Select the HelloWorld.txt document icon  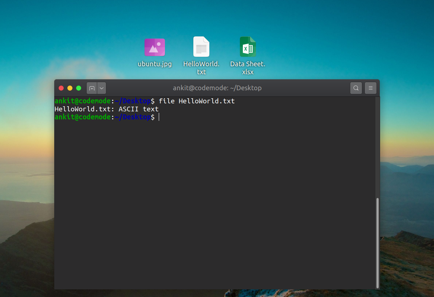coord(201,47)
